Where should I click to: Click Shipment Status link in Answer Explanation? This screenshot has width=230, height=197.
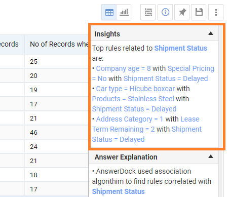click(x=119, y=191)
